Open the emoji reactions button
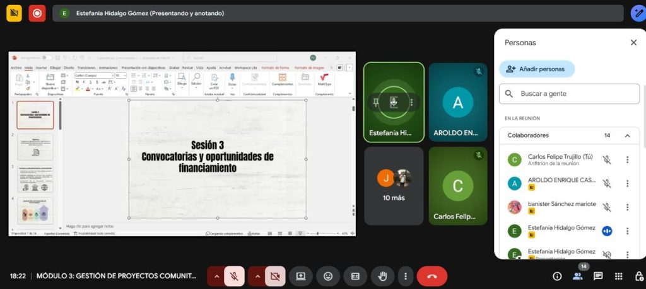The width and height of the screenshot is (646, 289). pos(328,276)
